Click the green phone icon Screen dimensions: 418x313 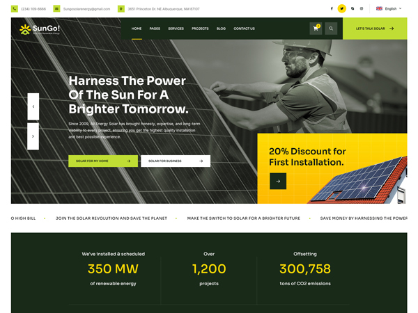tap(15, 9)
